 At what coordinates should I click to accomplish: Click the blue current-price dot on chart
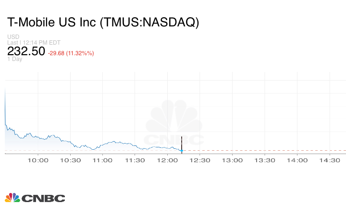click(x=182, y=151)
